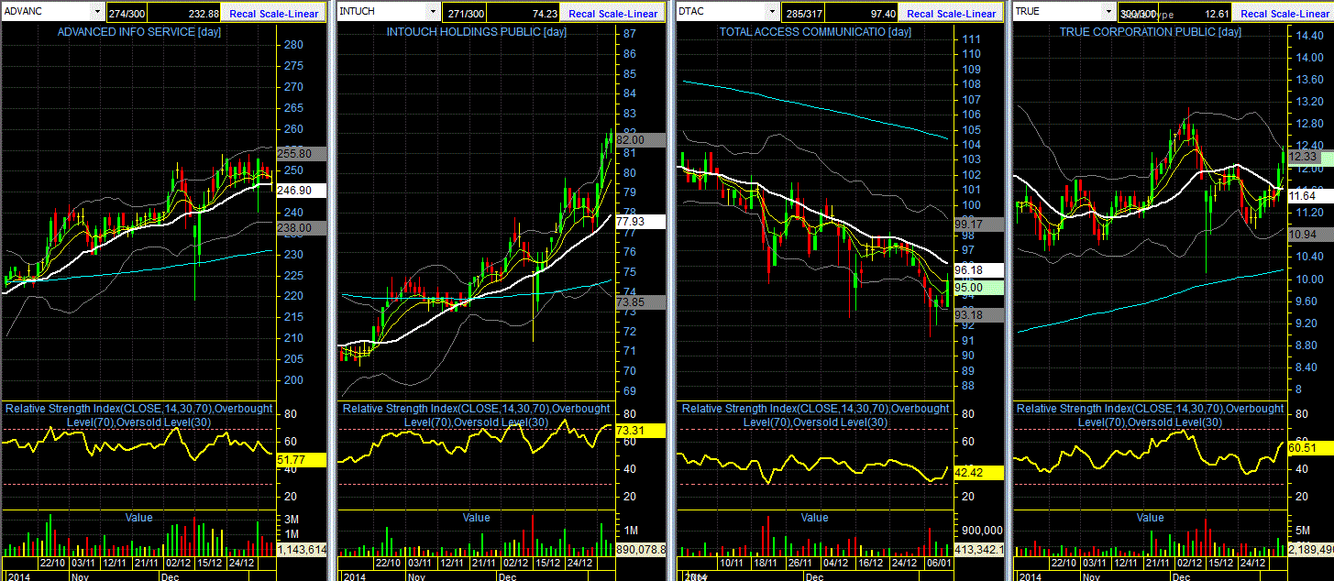Open the DTAC symbol dropdown
1334x581 pixels.
point(772,12)
